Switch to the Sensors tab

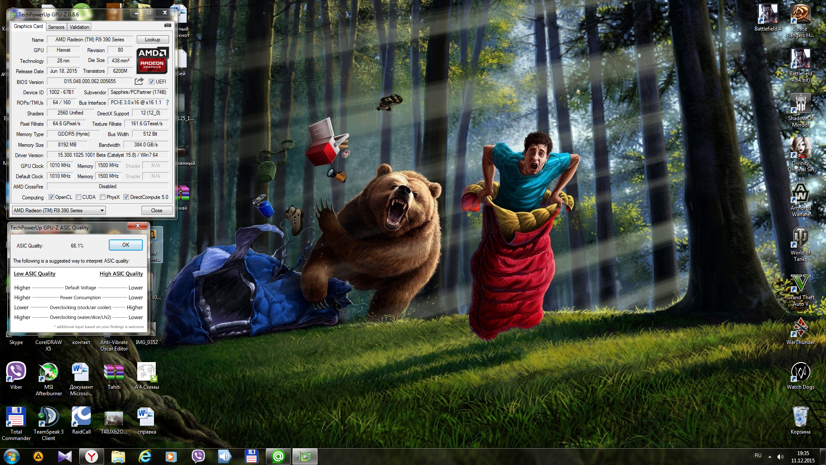pos(56,27)
